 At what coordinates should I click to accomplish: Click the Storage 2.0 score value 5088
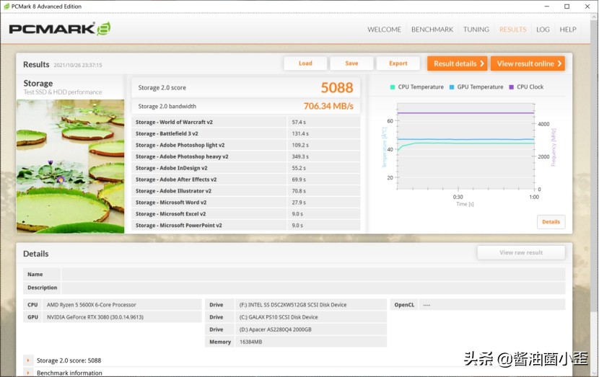pos(336,88)
